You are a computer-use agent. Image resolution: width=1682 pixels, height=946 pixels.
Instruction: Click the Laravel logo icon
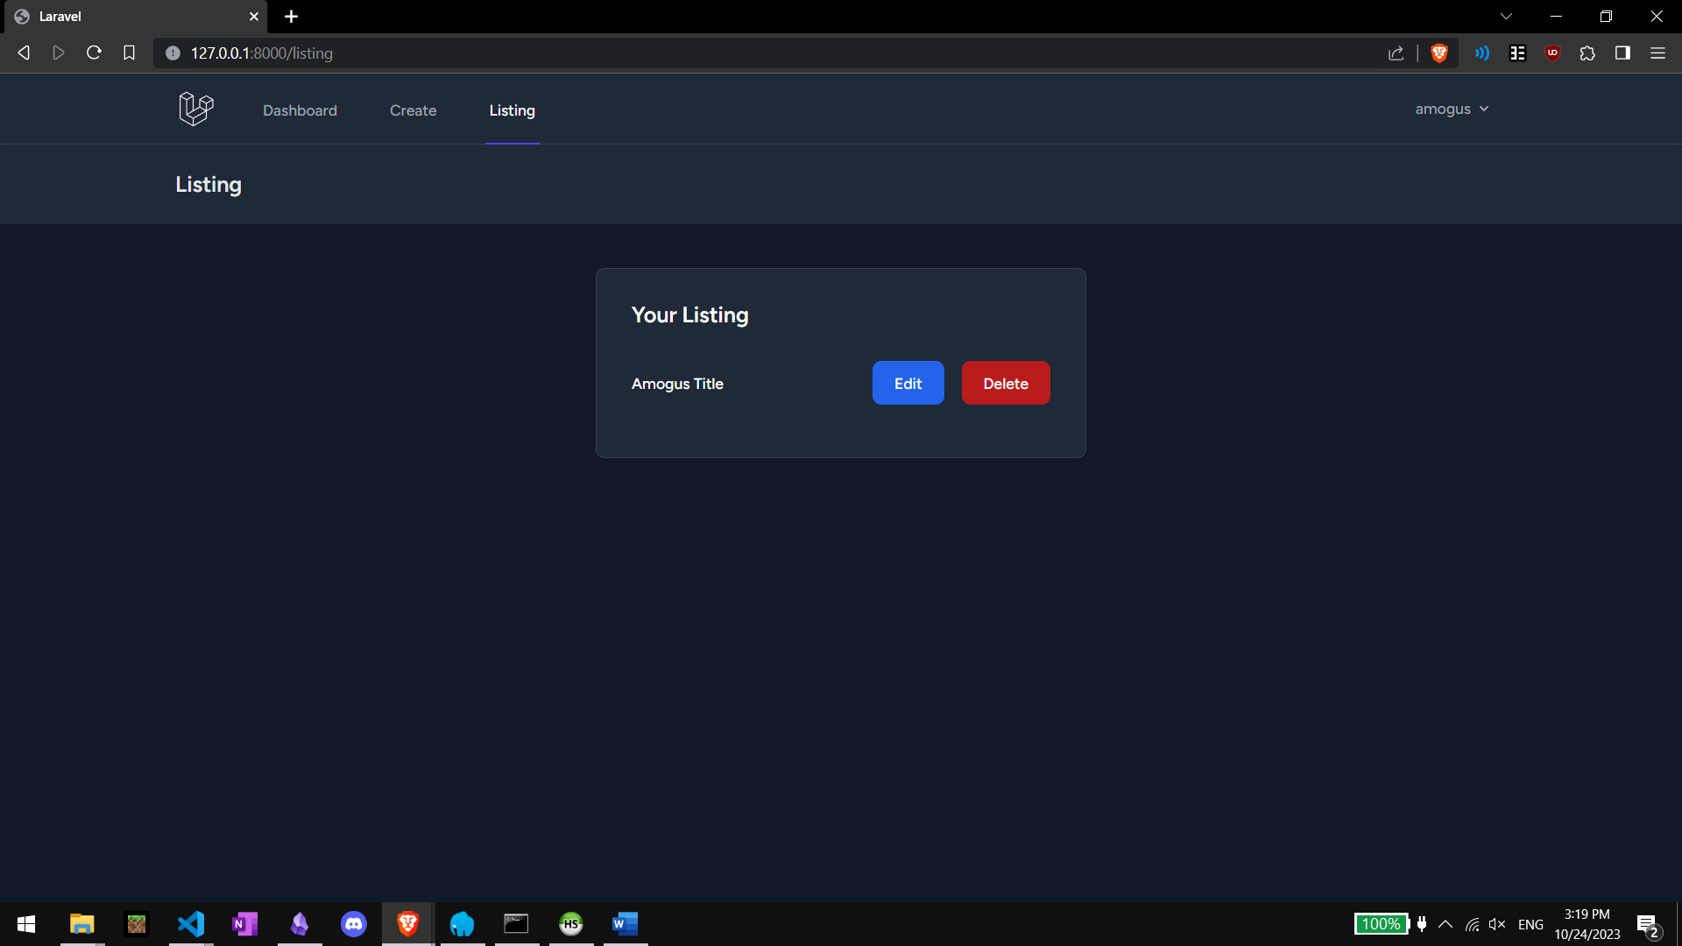point(195,109)
